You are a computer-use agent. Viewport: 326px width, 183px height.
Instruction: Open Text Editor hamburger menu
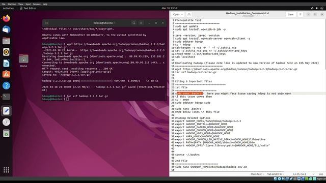coord(300,14)
